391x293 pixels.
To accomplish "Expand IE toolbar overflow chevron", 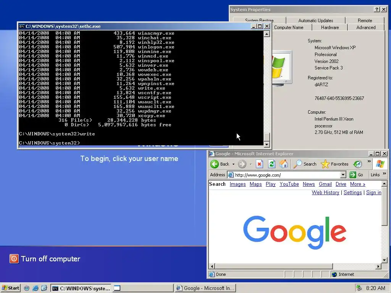I will coord(369,161).
